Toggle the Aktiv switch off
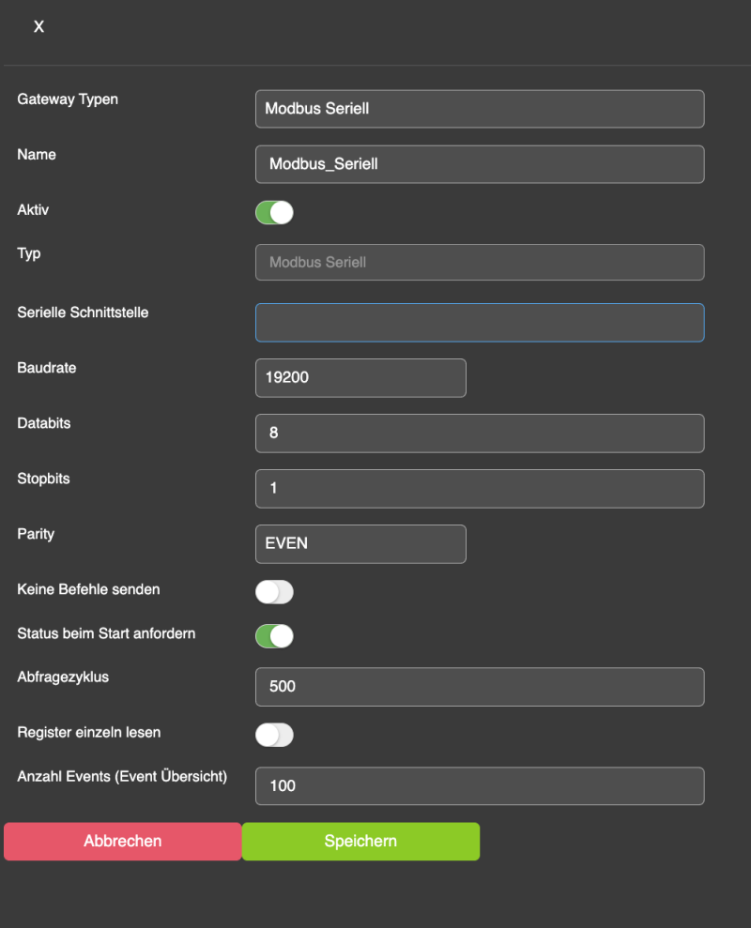Image resolution: width=751 pixels, height=928 pixels. coord(274,213)
